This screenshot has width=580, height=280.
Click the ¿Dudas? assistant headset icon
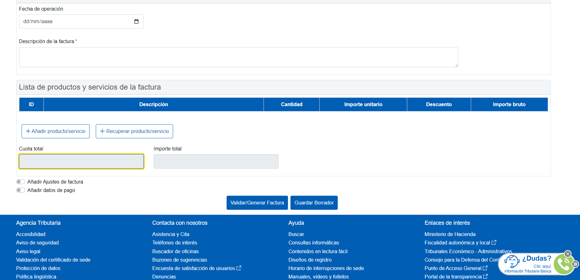pyautogui.click(x=512, y=261)
